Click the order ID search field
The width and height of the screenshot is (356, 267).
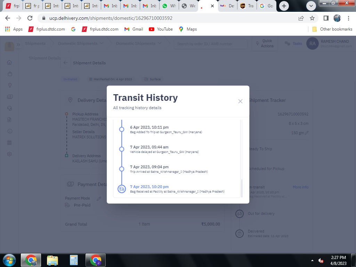pyautogui.click(x=210, y=44)
